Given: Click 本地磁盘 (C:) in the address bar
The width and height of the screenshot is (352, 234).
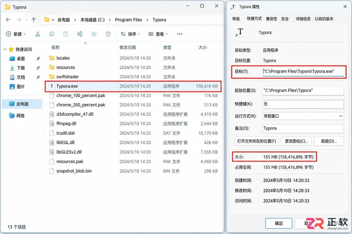Looking at the screenshot, I should pos(92,20).
